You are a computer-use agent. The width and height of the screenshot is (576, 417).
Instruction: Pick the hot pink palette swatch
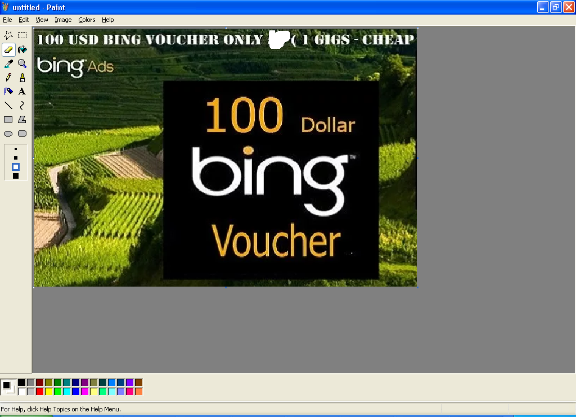(x=130, y=392)
